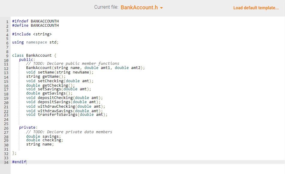Open the BankAccount.h file dropdown
285x174 pixels.
click(140, 7)
